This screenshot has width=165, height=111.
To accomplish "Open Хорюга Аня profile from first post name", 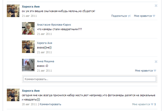I will [x=31, y=6].
